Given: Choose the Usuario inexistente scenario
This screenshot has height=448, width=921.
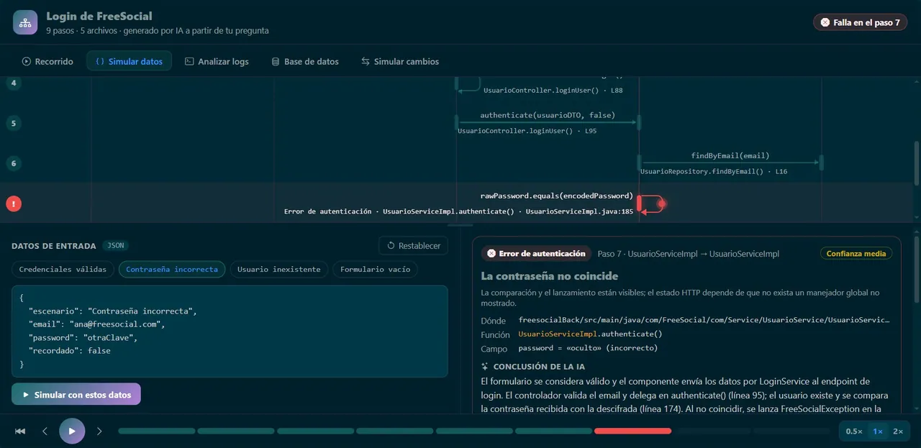Looking at the screenshot, I should pyautogui.click(x=279, y=269).
